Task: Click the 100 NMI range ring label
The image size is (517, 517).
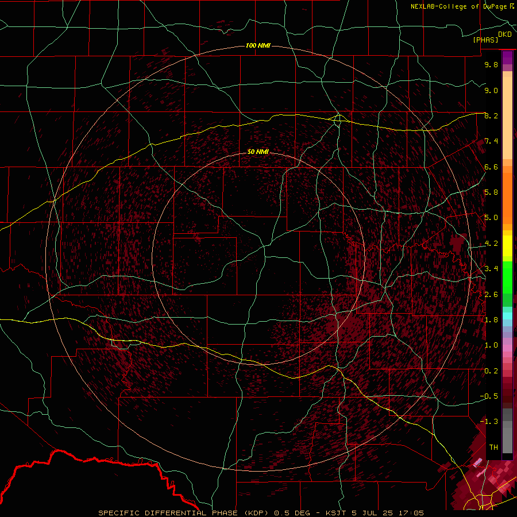Action: [x=258, y=45]
